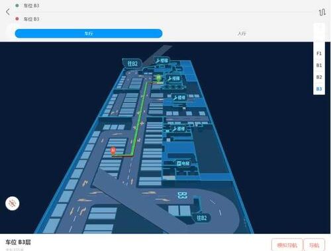Image resolution: width=331 pixels, height=251 pixels.
Task: Select floor F1 in level list
Action: click(319, 54)
